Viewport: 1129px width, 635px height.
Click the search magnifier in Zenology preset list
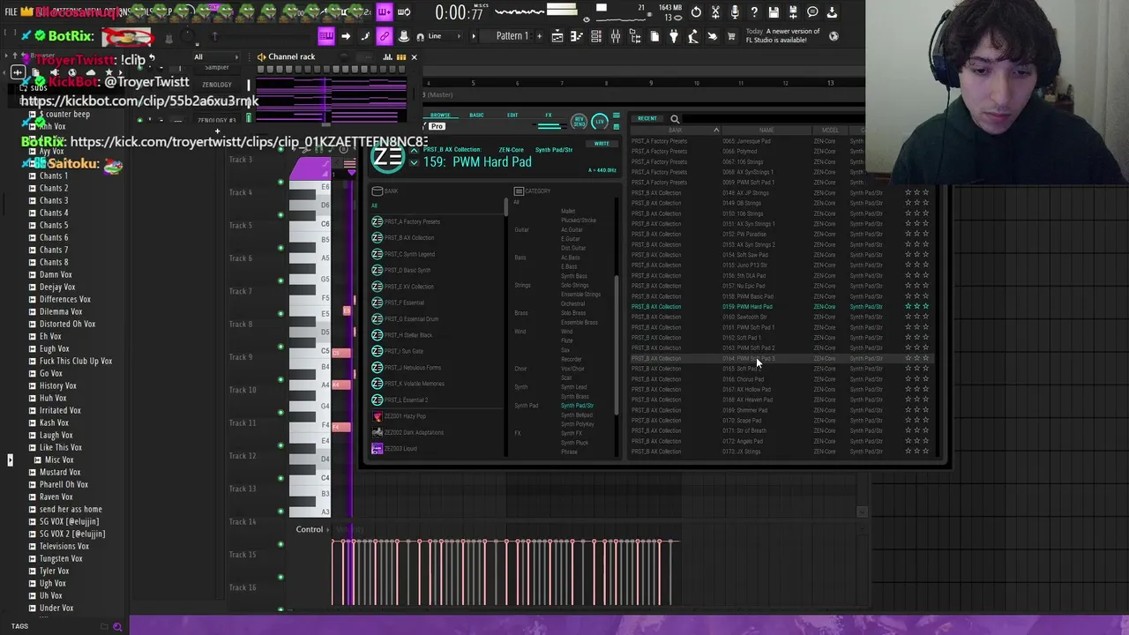click(675, 119)
